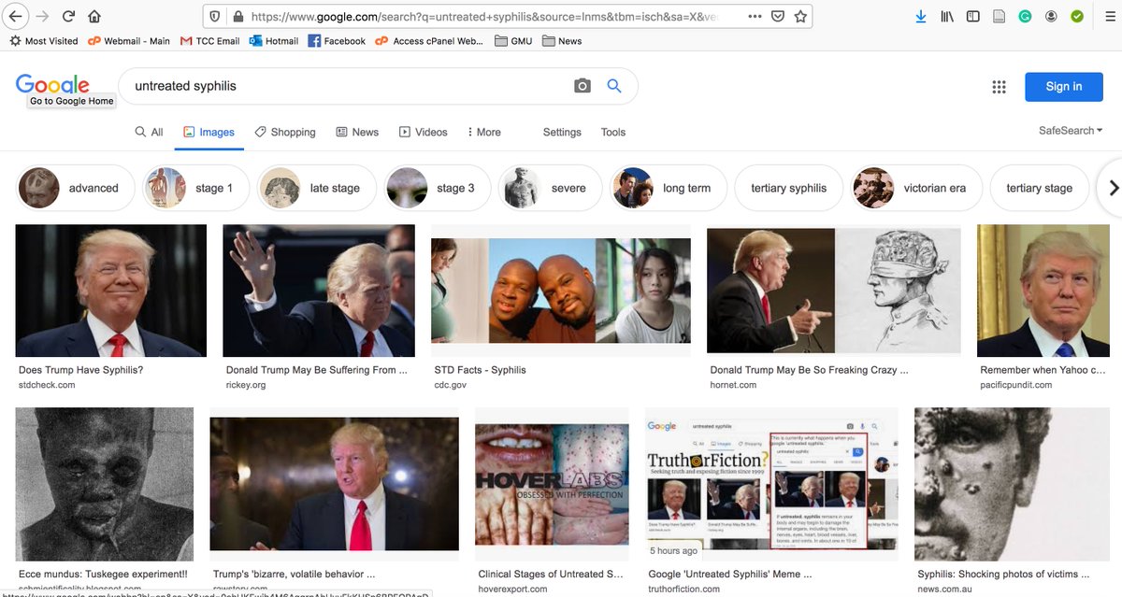The height and width of the screenshot is (597, 1122).
Task: Open the Downloads arrow icon
Action: 921,16
